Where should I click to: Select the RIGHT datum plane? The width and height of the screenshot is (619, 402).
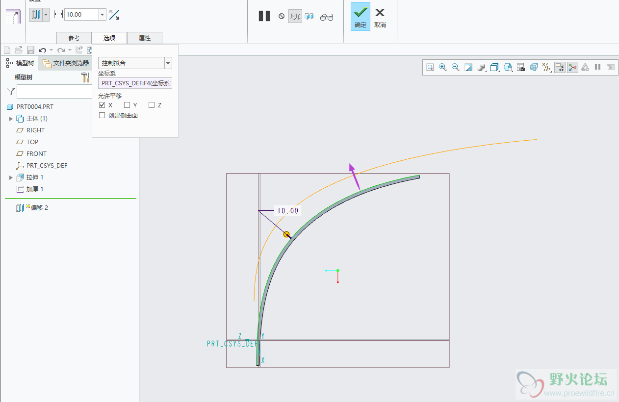point(35,130)
